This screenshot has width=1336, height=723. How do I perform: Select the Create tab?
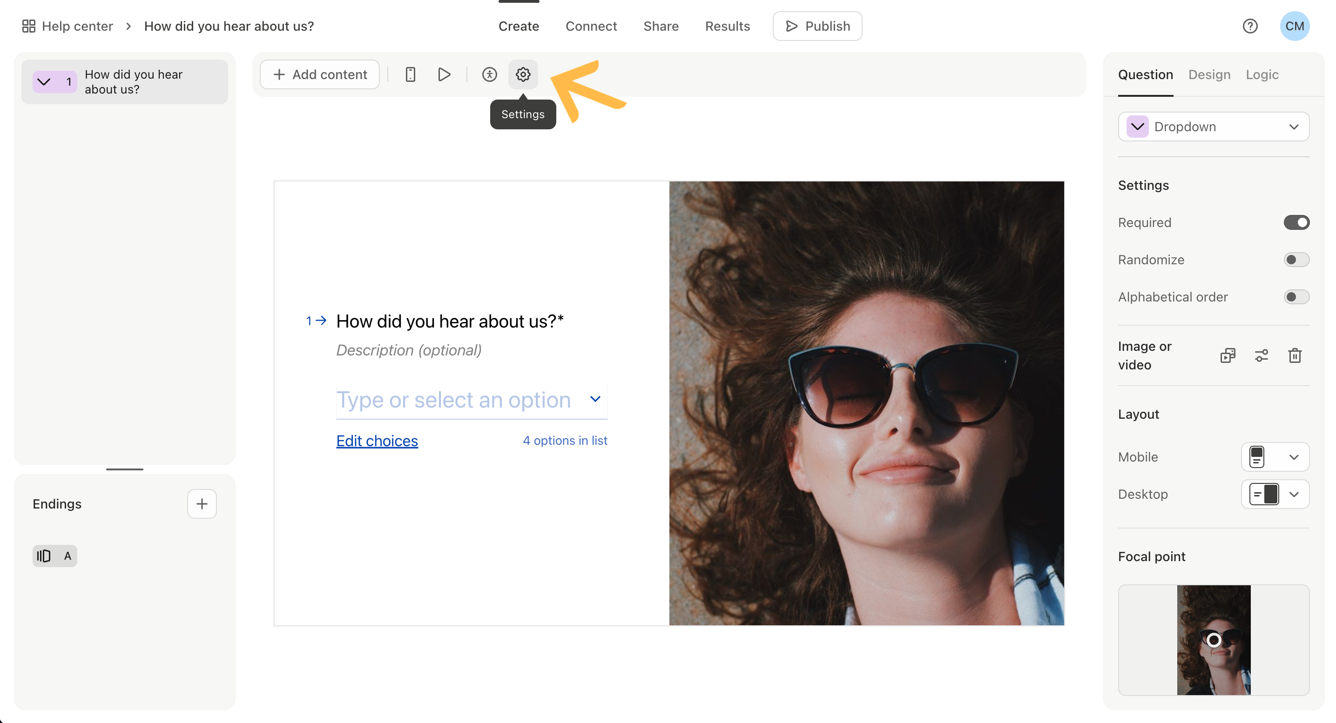(519, 26)
